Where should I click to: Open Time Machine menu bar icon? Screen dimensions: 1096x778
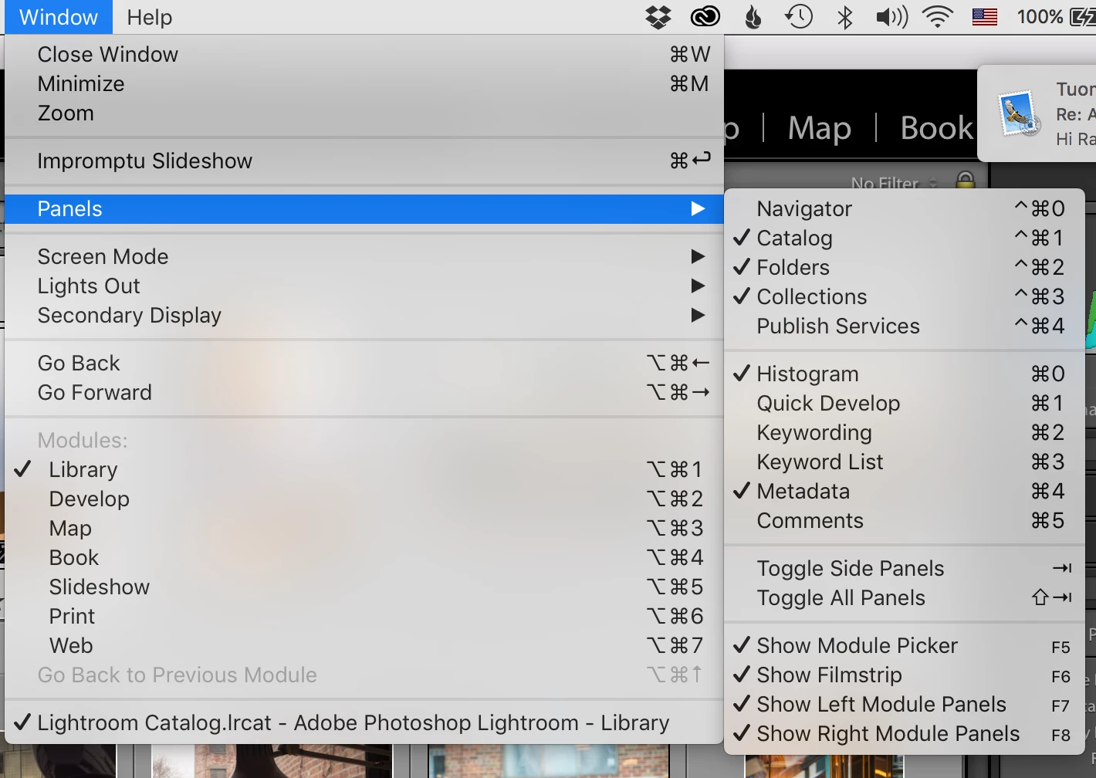(799, 16)
